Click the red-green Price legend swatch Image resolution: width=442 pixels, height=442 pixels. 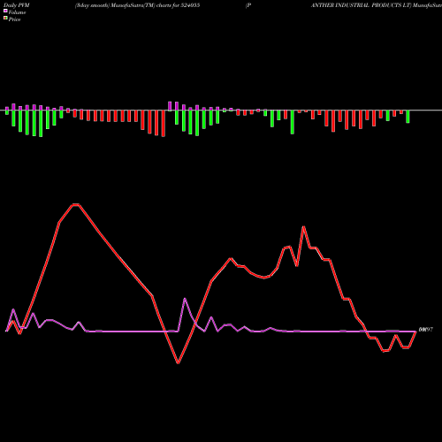[5, 18]
